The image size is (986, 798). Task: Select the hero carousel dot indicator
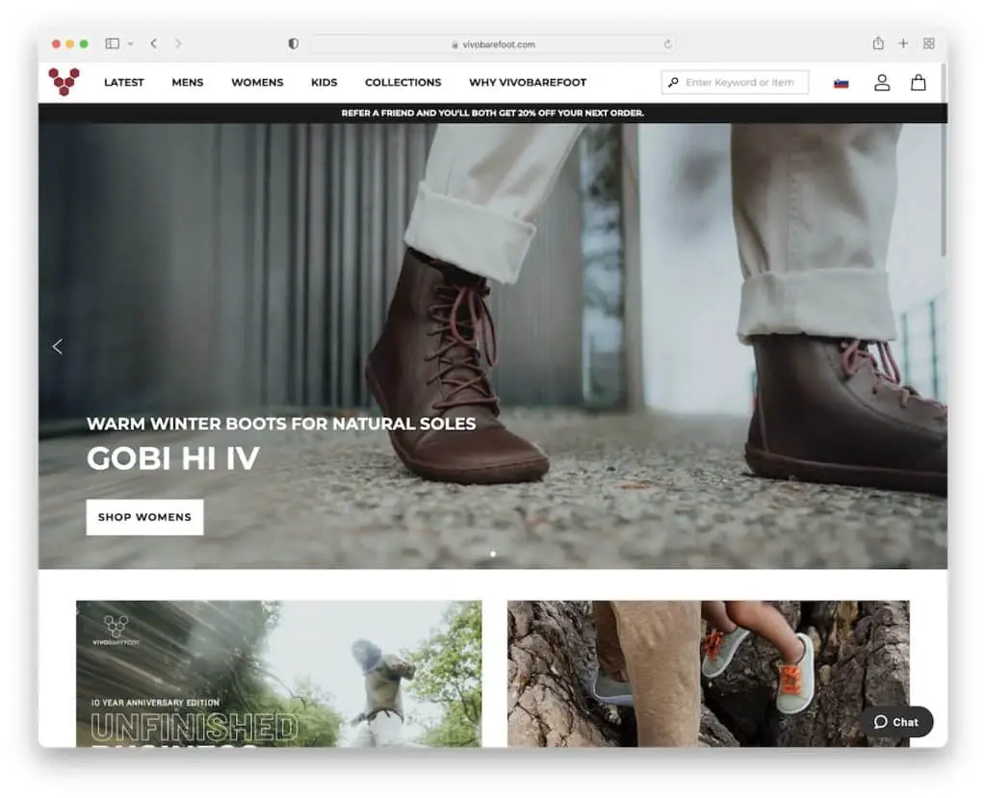tap(493, 554)
